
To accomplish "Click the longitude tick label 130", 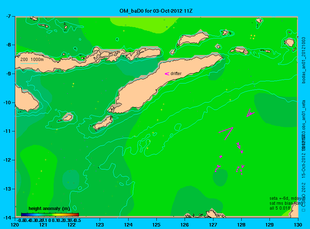I will (298, 225).
